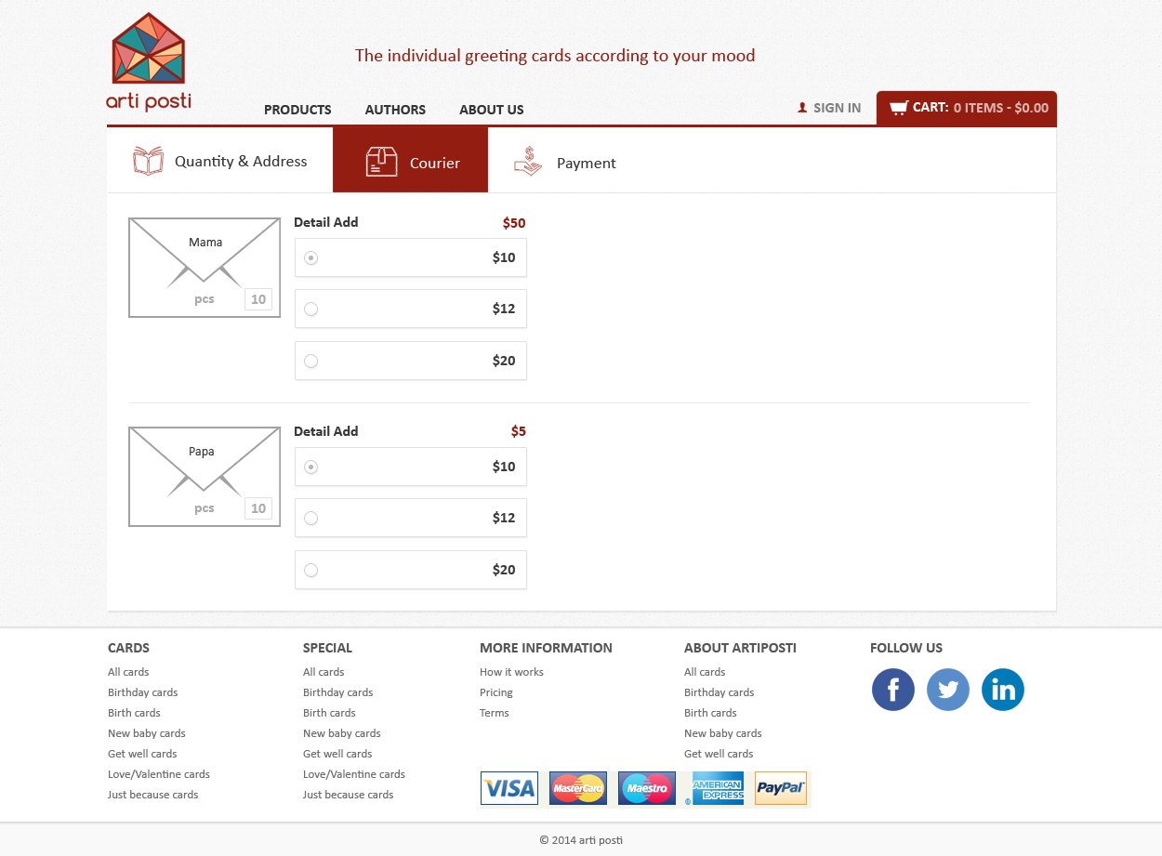Switch to Quantity & Address step

[x=220, y=161]
